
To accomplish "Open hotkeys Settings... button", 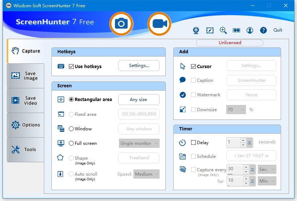I will coord(139,66).
